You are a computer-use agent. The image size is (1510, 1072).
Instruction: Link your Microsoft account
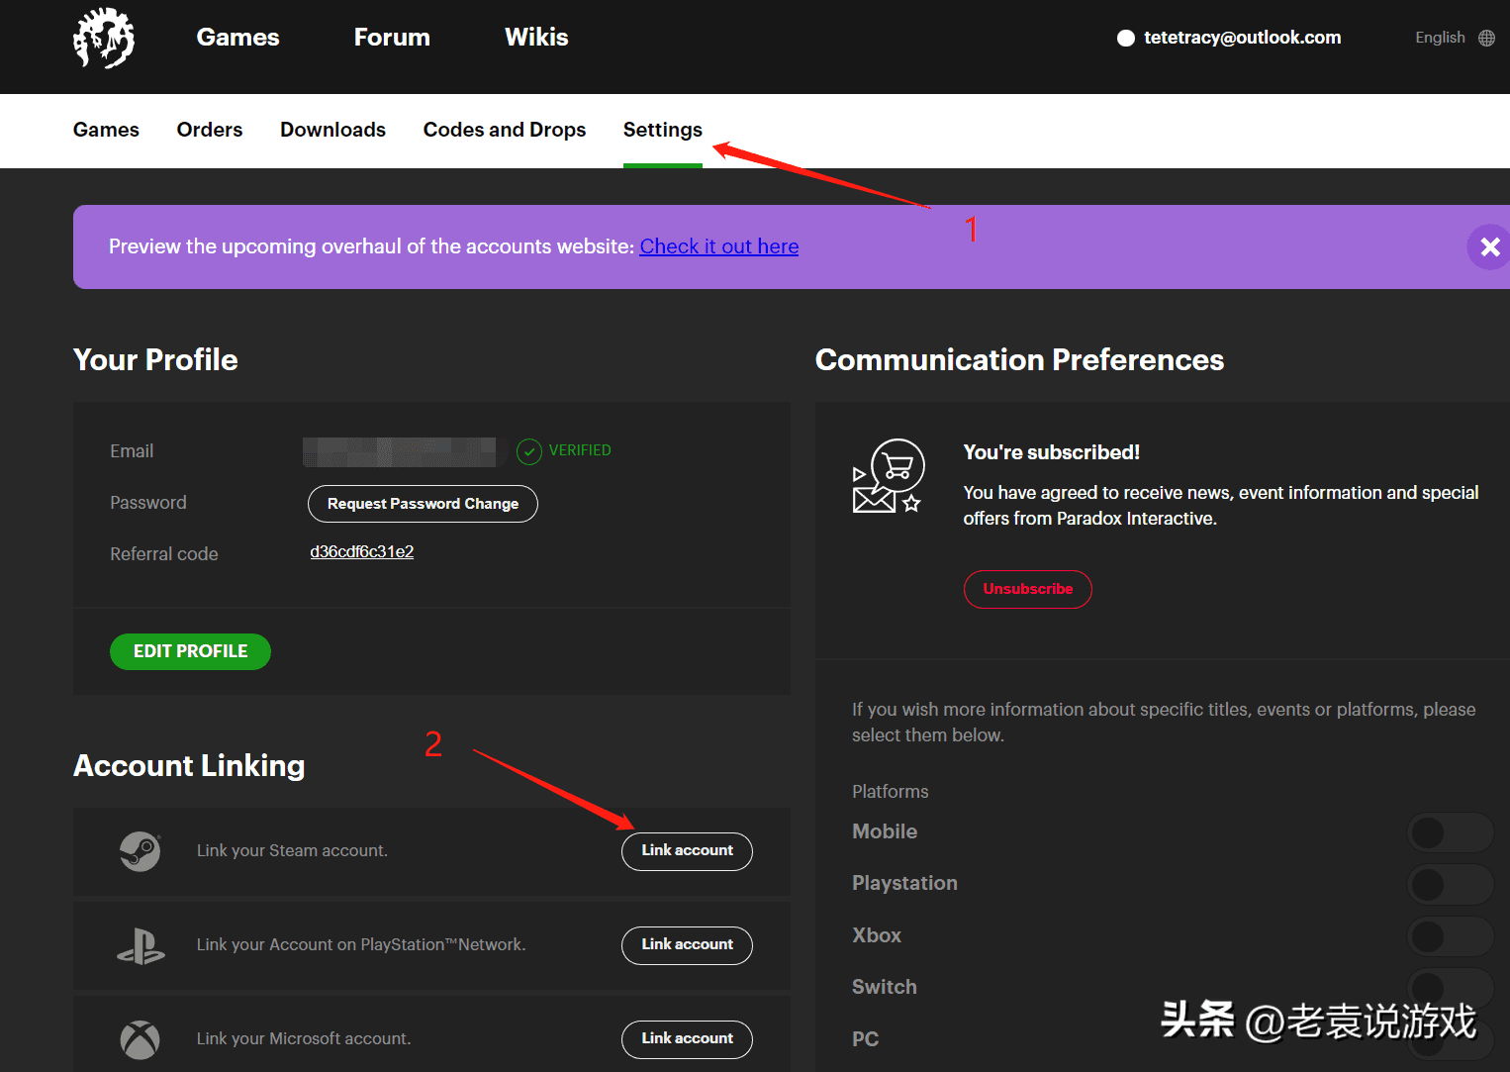click(x=687, y=1039)
